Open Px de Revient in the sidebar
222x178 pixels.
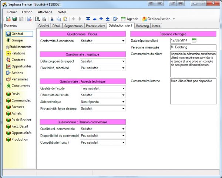pos(19,120)
